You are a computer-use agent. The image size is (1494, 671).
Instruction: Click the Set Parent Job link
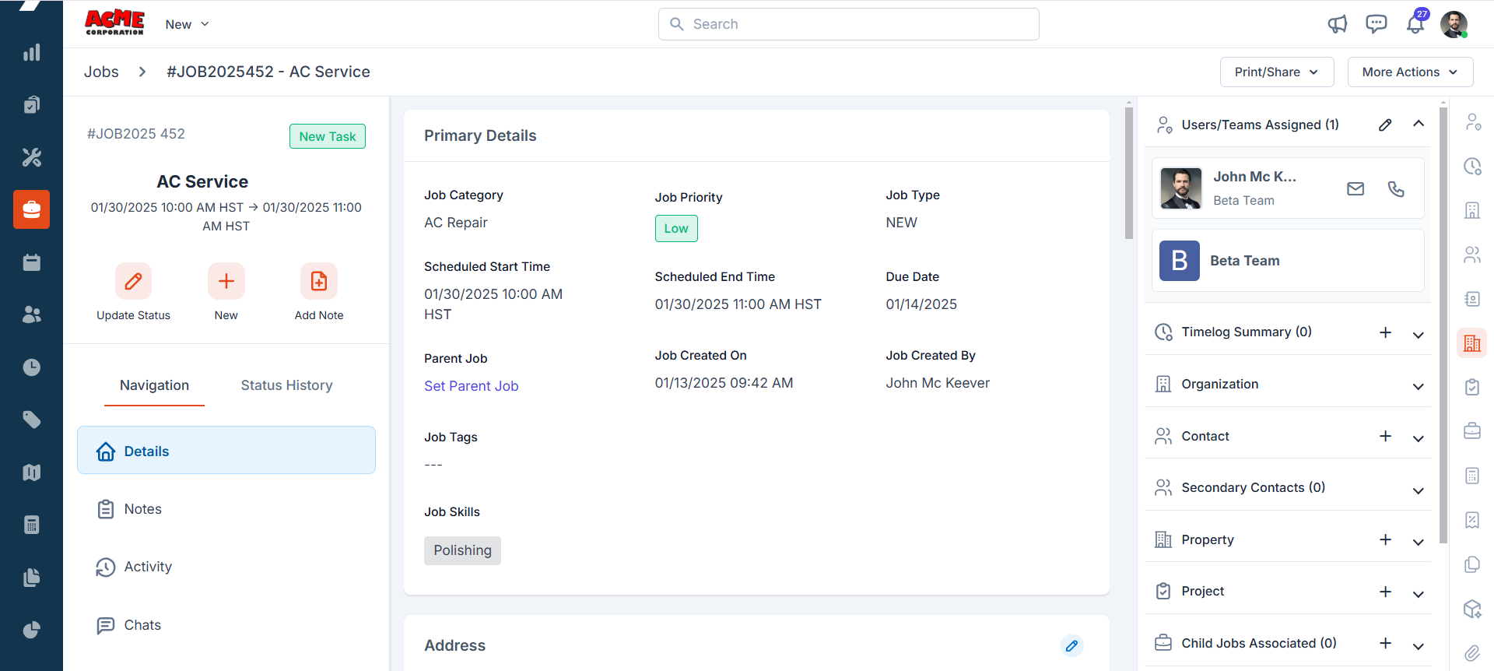(x=471, y=386)
